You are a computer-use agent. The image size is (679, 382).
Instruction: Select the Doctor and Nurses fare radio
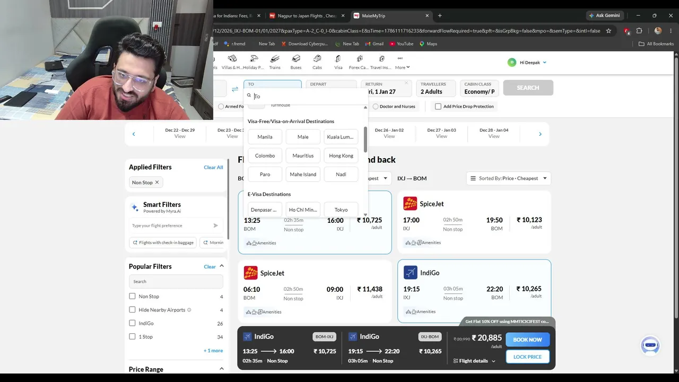(x=376, y=107)
